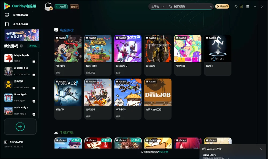Select Rush Rally 3 in my games list

[20, 111]
